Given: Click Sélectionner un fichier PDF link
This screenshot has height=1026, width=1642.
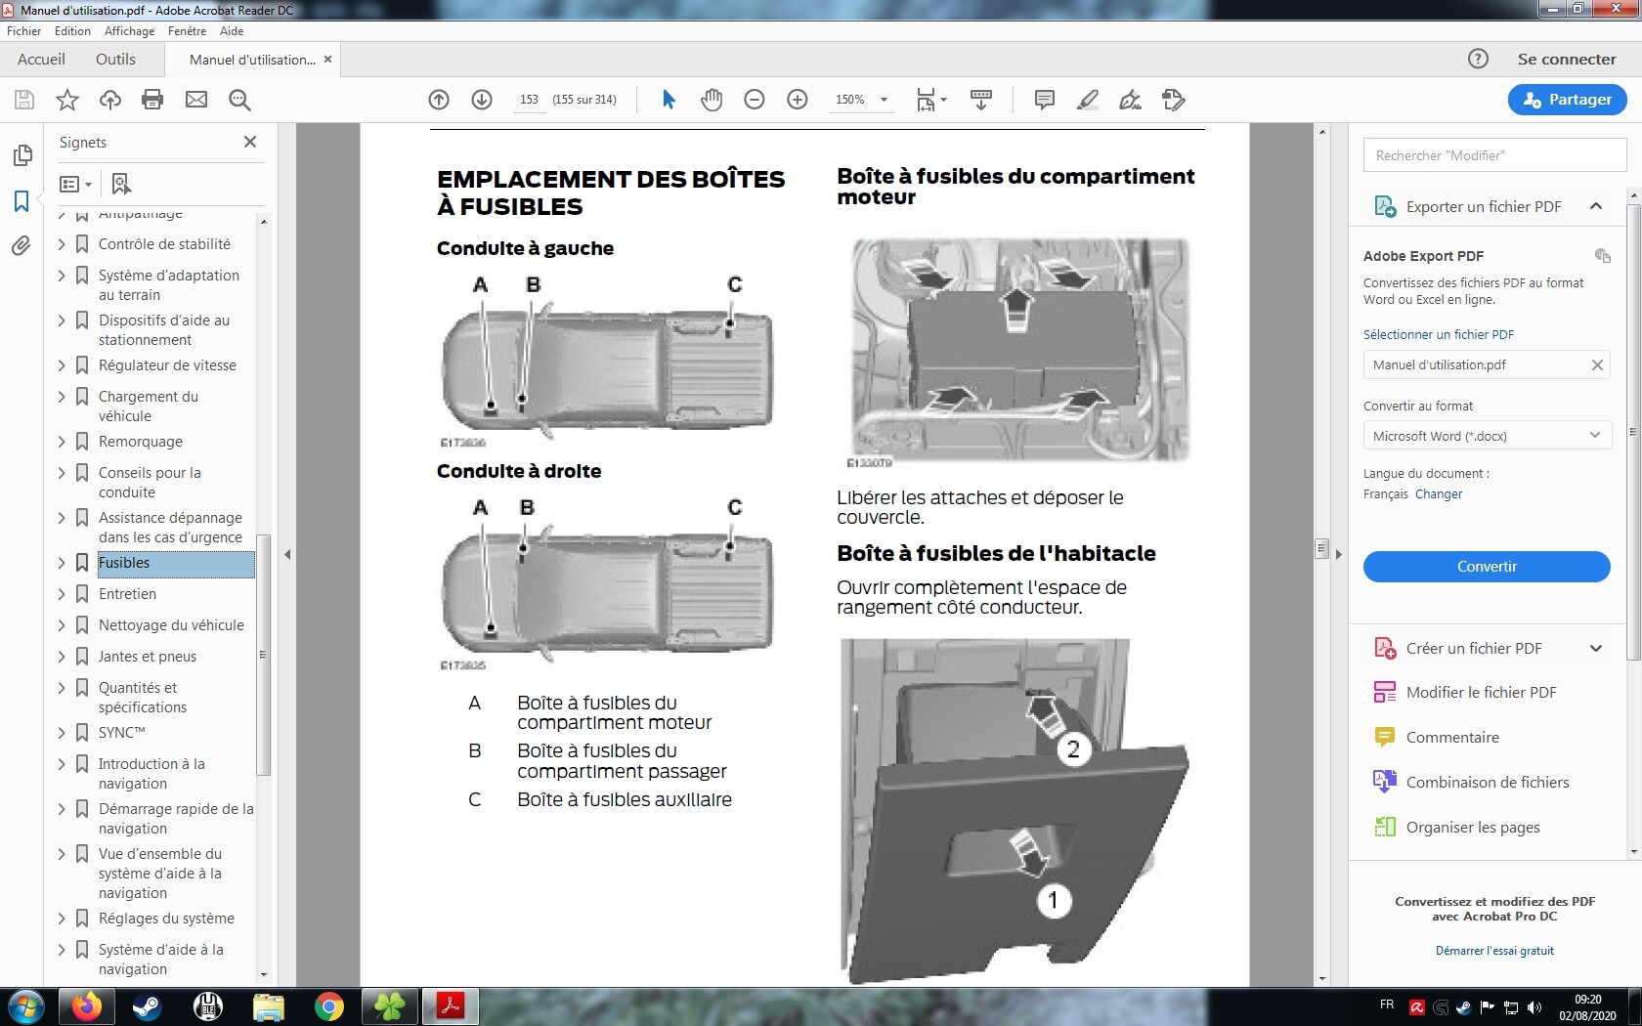Looking at the screenshot, I should [x=1439, y=334].
